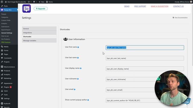Click info icon next to User email
This screenshot has width=193, height=108.
pyautogui.click(x=74, y=89)
